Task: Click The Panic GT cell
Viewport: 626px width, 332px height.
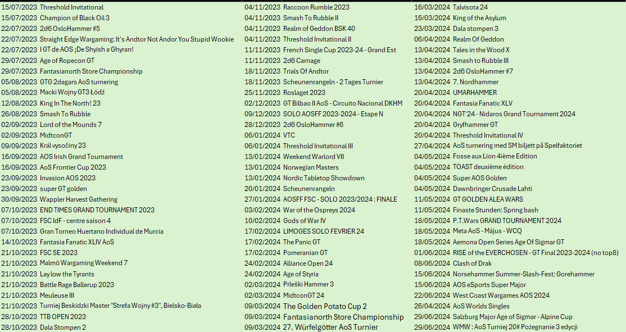Action: 302,242
